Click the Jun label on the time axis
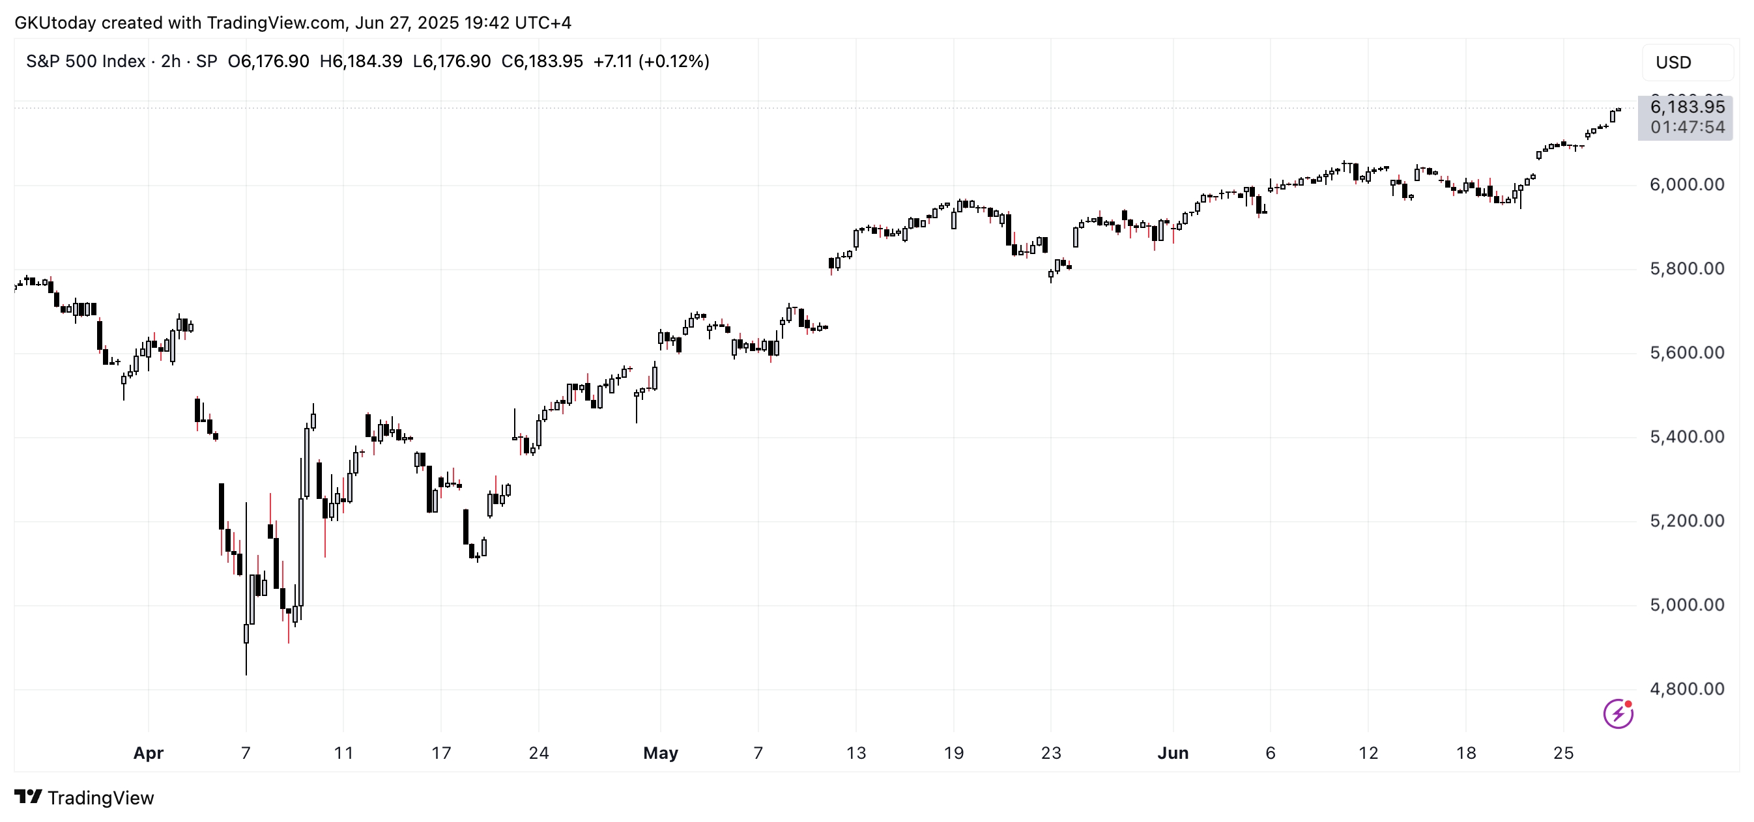The image size is (1754, 822). click(x=1173, y=752)
